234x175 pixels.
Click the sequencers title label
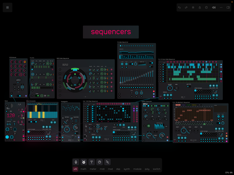pyautogui.click(x=111, y=32)
